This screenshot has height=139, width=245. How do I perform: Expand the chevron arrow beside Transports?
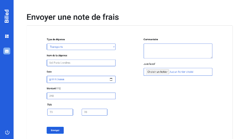114,47
